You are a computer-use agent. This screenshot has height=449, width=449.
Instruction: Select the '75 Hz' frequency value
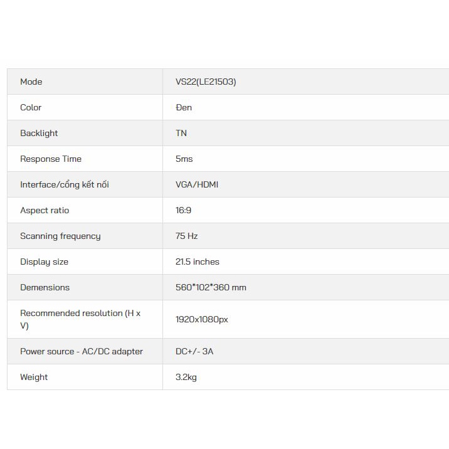[x=187, y=236]
